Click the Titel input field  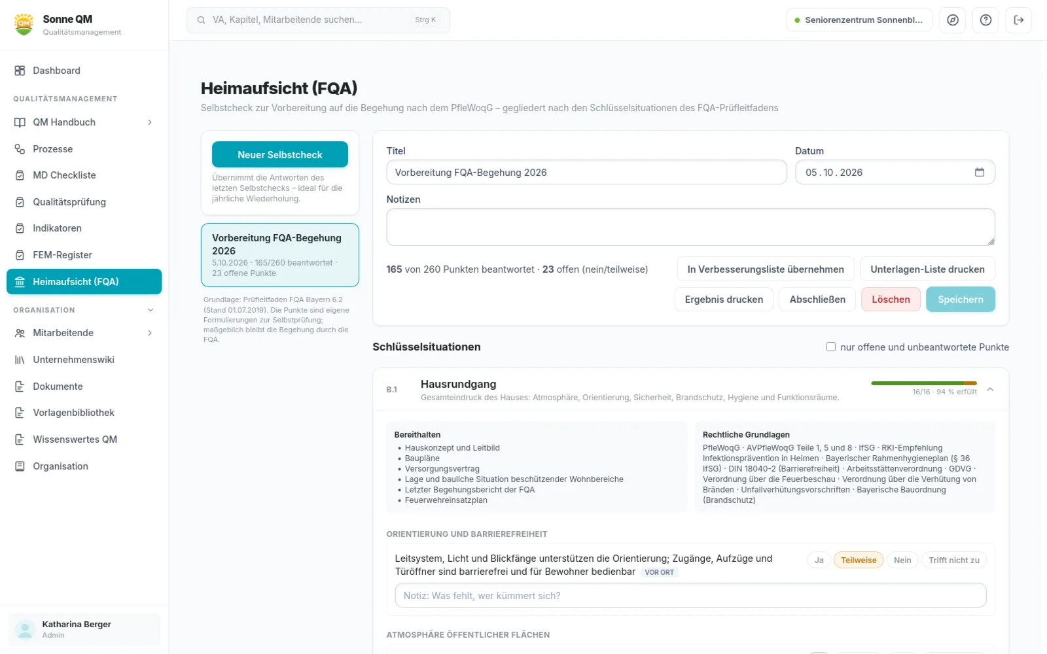(x=586, y=172)
